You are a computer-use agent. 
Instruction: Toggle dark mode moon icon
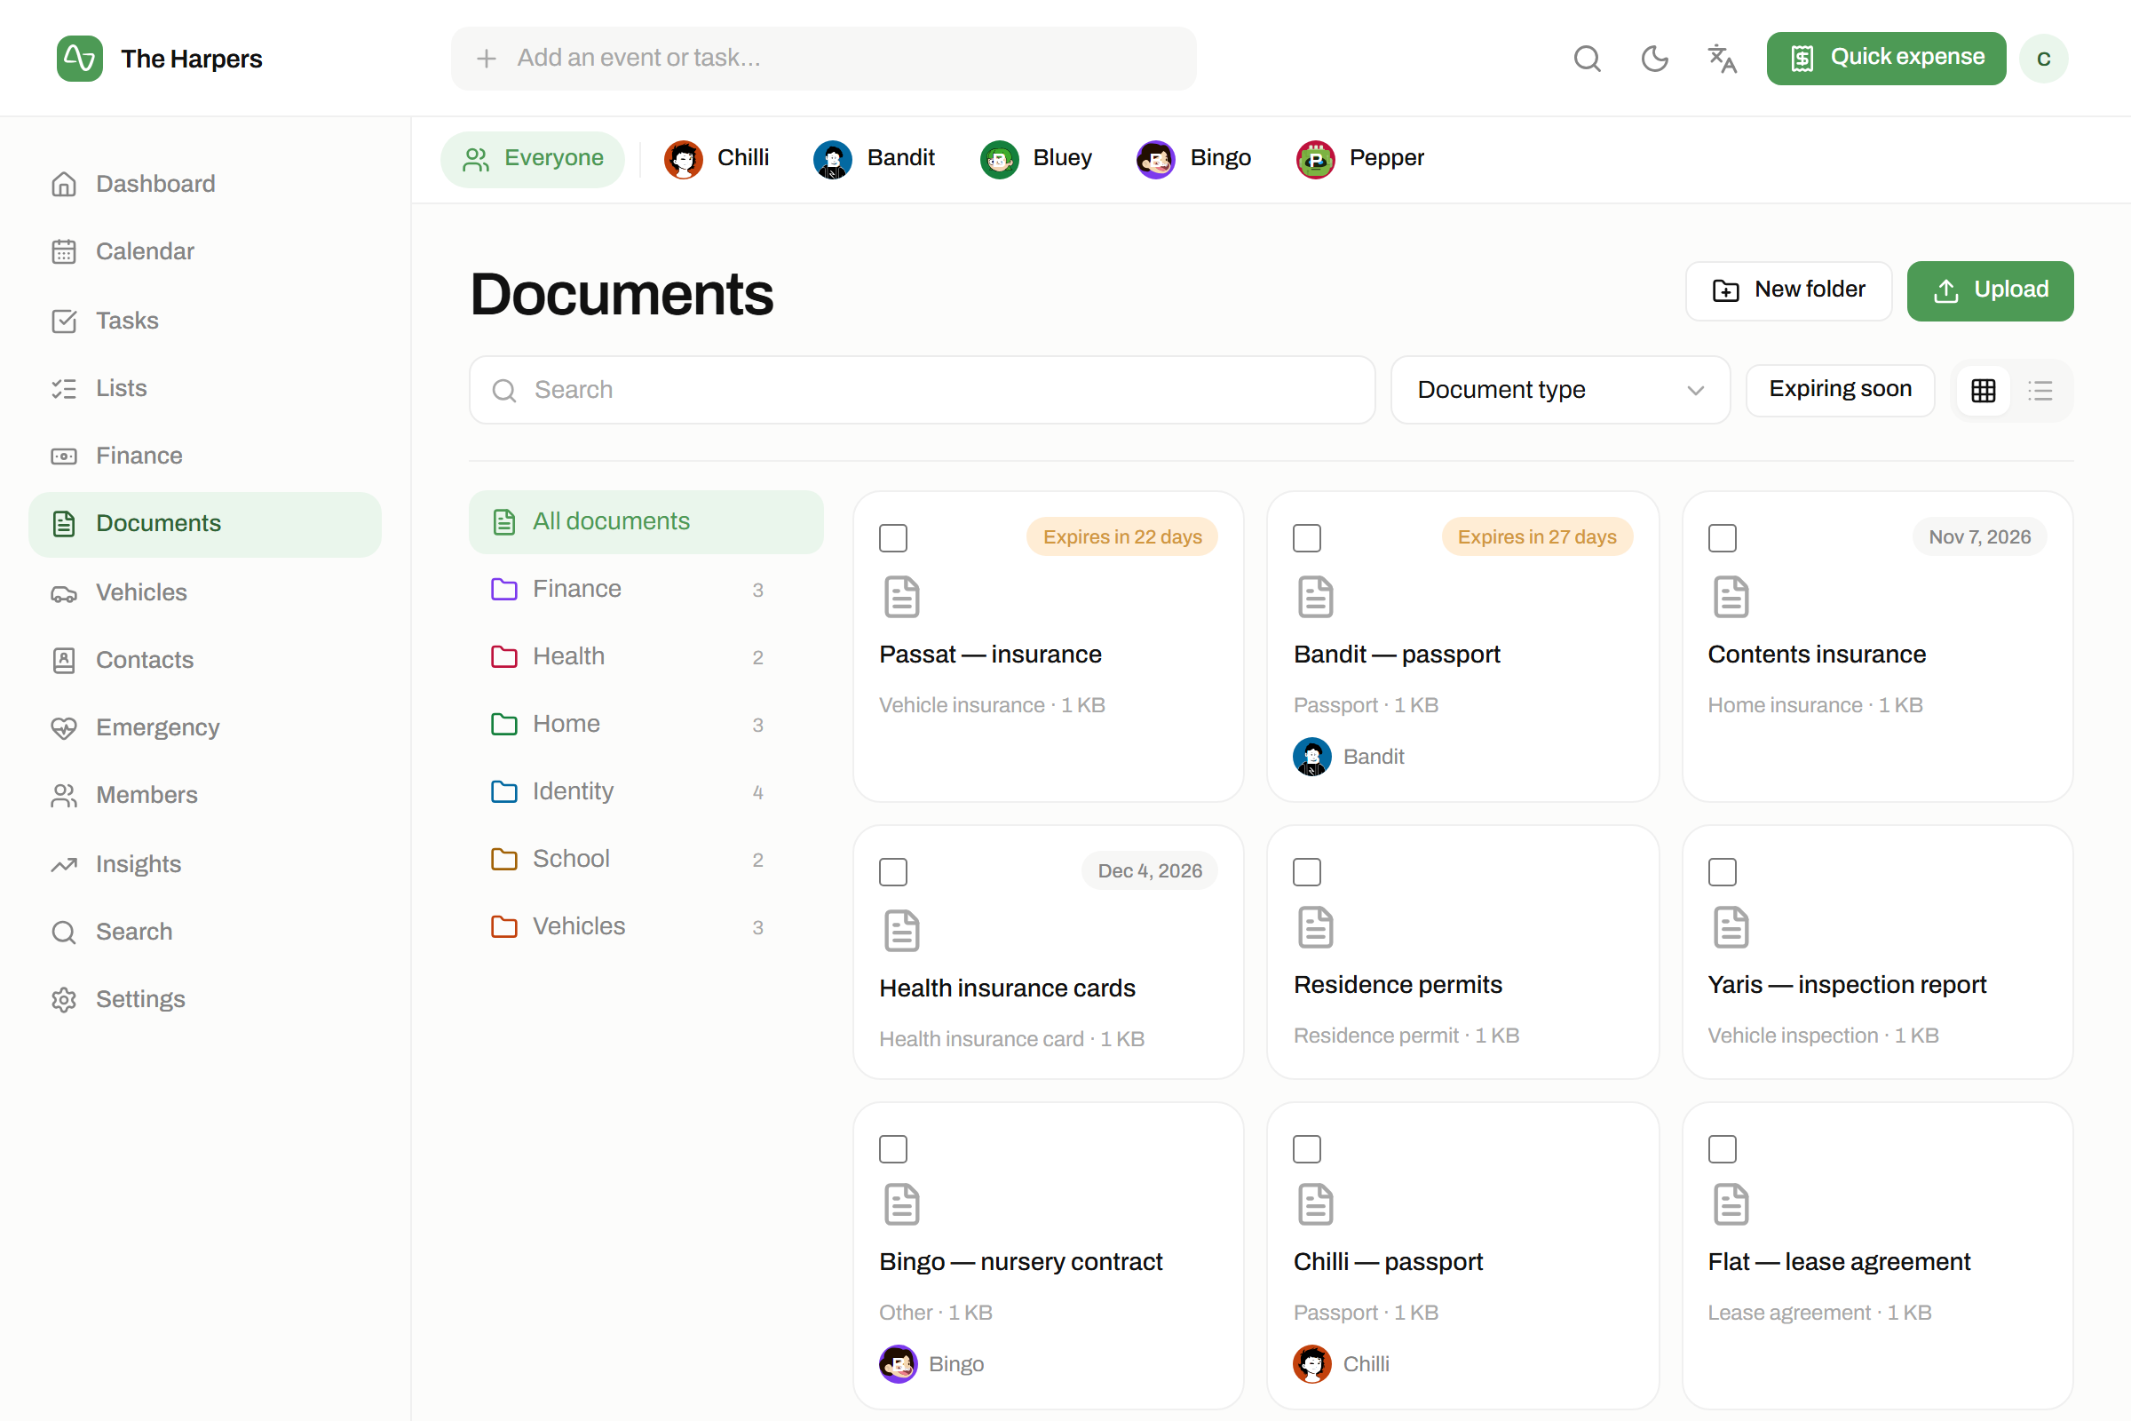pyautogui.click(x=1654, y=59)
